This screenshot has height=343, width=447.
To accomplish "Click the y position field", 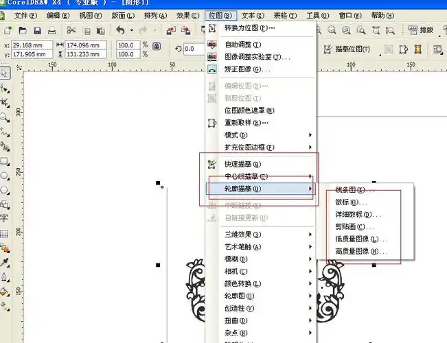I will 32,54.
